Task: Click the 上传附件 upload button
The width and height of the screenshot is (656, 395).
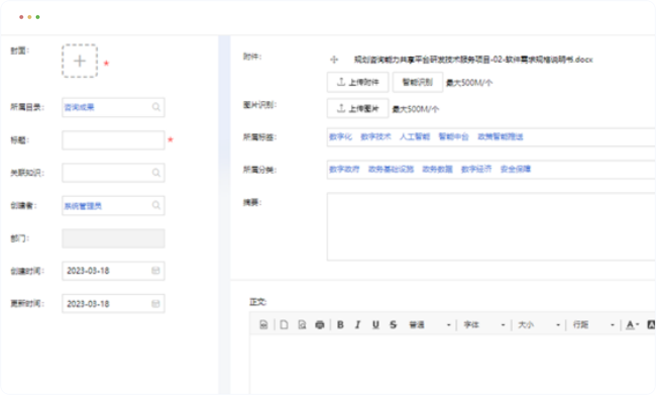Action: tap(358, 82)
